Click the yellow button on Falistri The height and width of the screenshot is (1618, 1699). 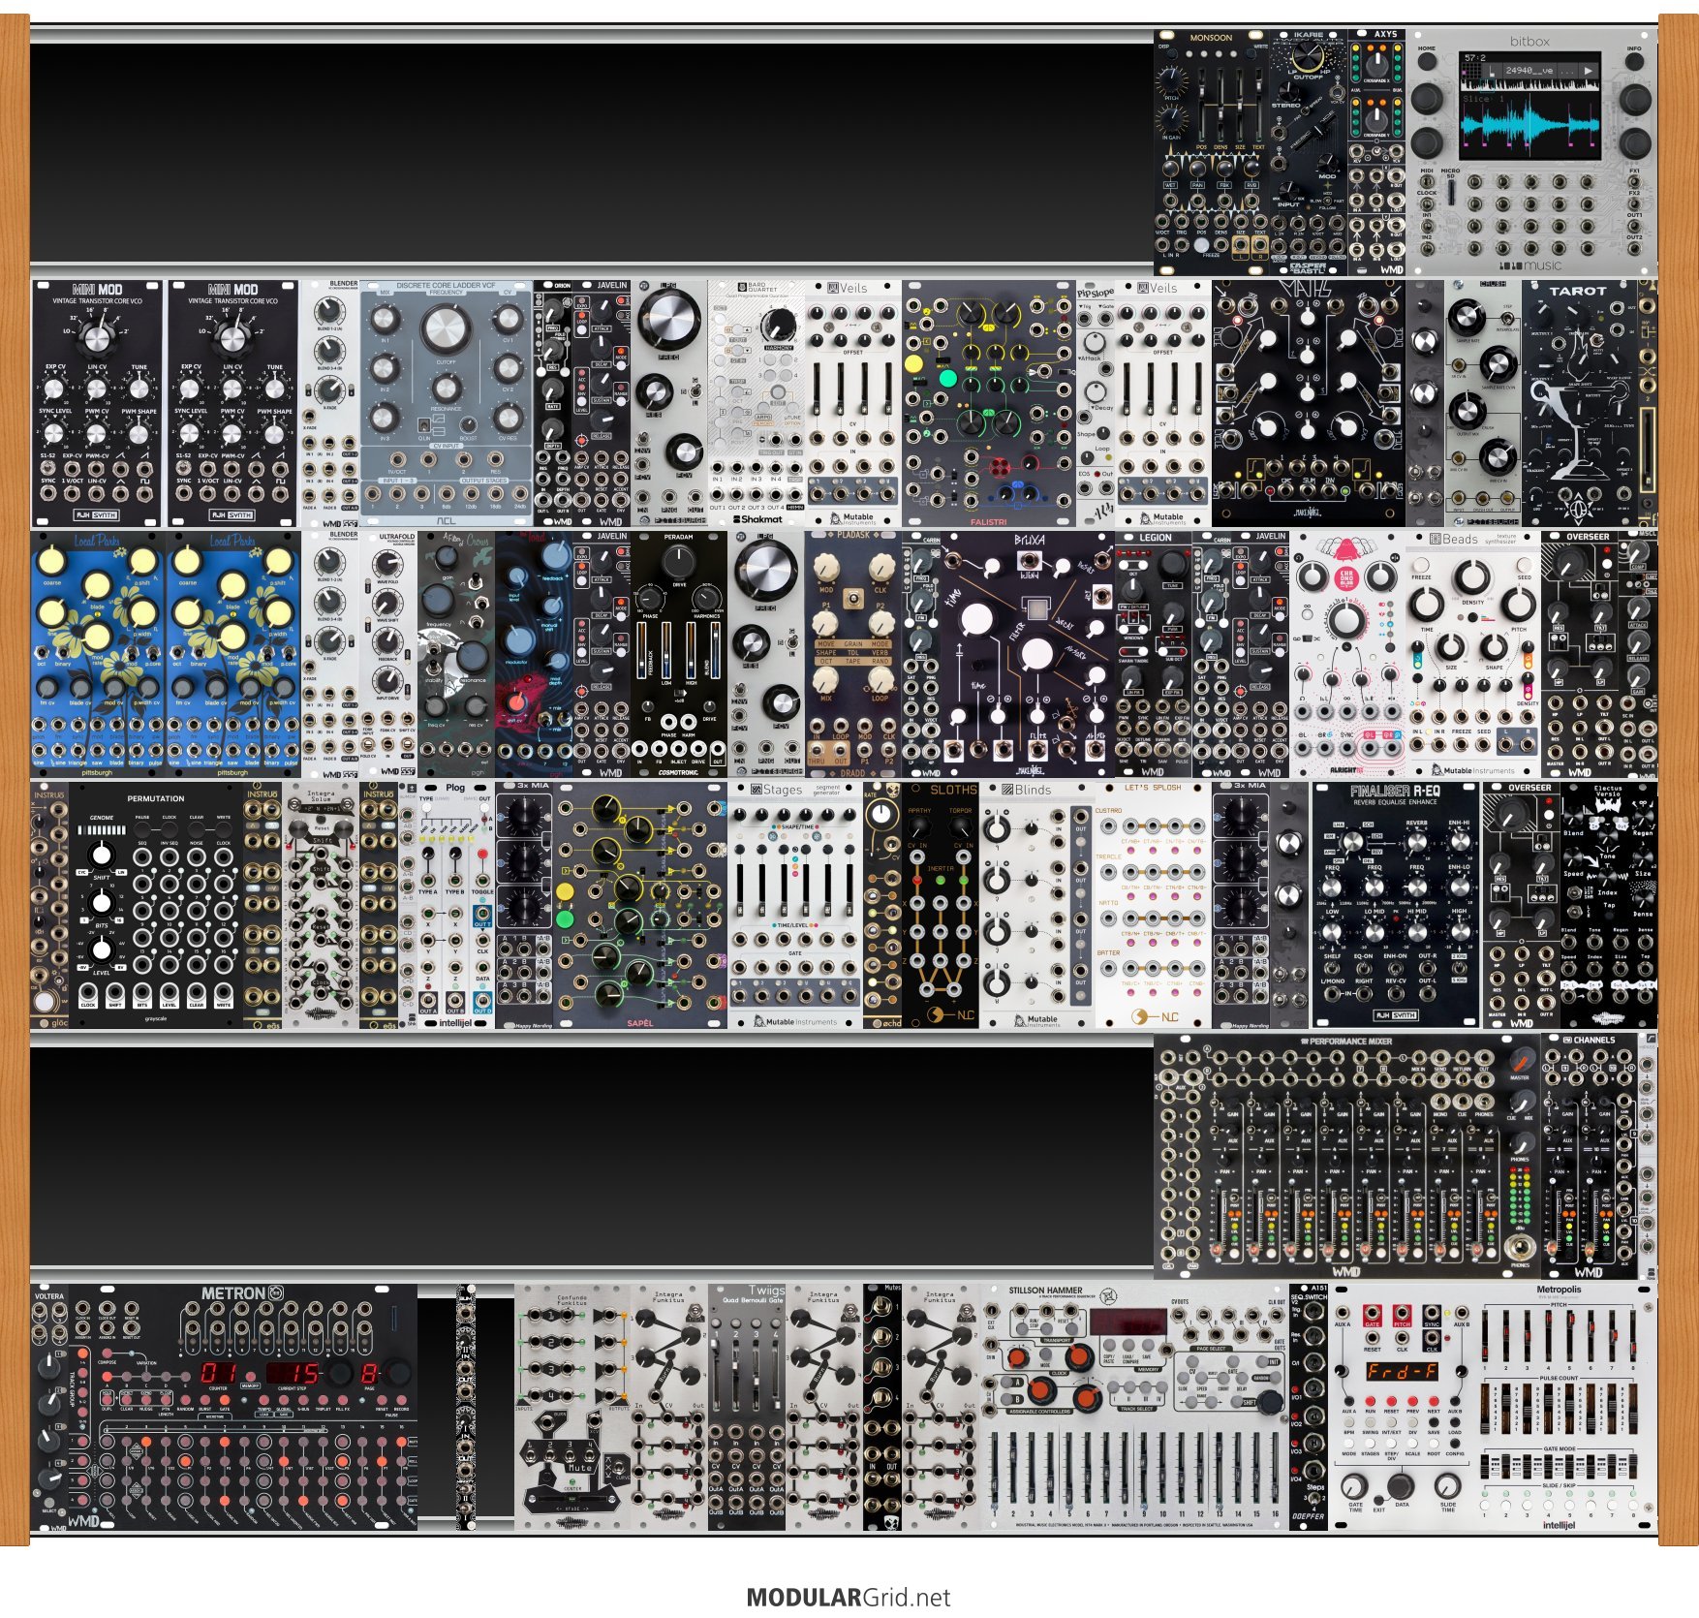pos(914,364)
